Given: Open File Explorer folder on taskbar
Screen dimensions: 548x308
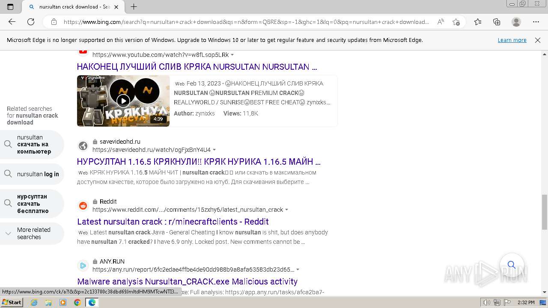Looking at the screenshot, I should pyautogui.click(x=48, y=302).
